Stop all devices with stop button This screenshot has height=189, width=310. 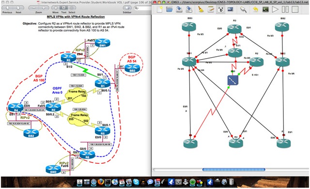295,9
